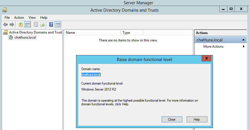Collapse the chathura.local actions section arrow
This screenshot has height=130, width=249.
point(243,40)
